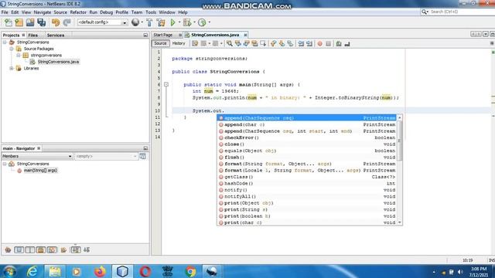Open Google Chrome from the taskbar
Viewport: 495px width, 278px height.
(190, 271)
